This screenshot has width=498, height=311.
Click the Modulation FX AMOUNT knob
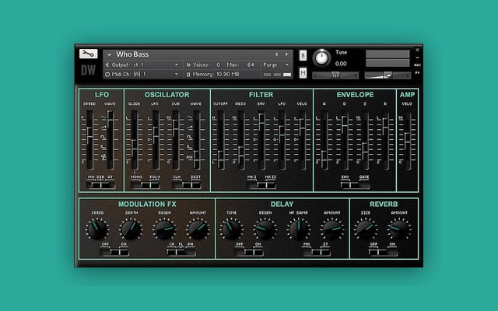coord(198,230)
